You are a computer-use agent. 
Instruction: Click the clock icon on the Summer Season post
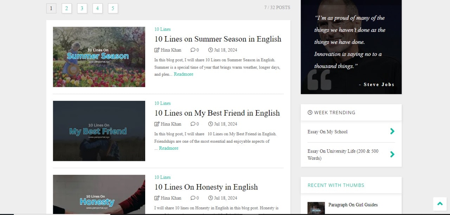click(211, 50)
